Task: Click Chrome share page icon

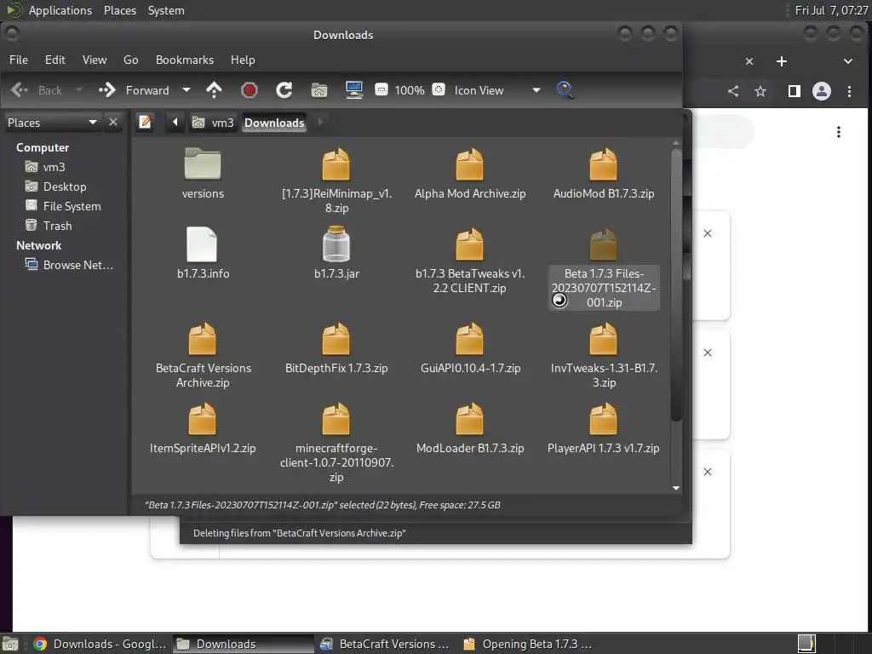Action: (x=733, y=91)
